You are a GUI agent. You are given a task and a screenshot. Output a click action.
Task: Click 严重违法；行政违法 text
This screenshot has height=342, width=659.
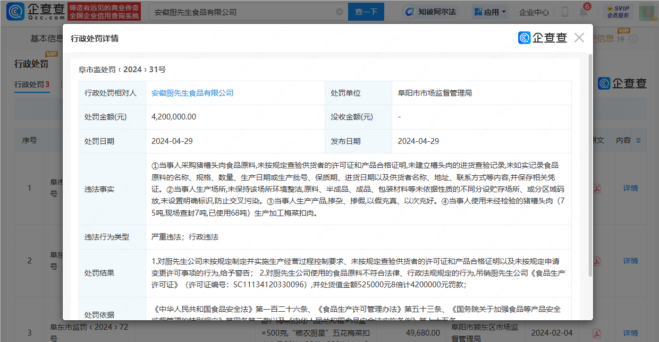tap(185, 237)
